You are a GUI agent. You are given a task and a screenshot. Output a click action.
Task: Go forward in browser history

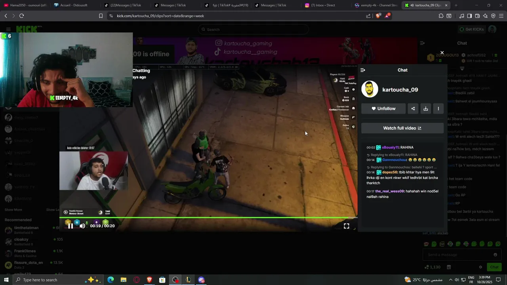13,16
